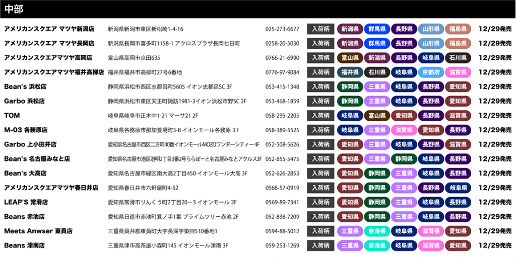Open Garbo 上小田井店 store name
516x261 pixels.
[30, 145]
